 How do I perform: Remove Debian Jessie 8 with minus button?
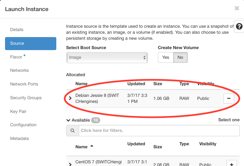click(229, 99)
